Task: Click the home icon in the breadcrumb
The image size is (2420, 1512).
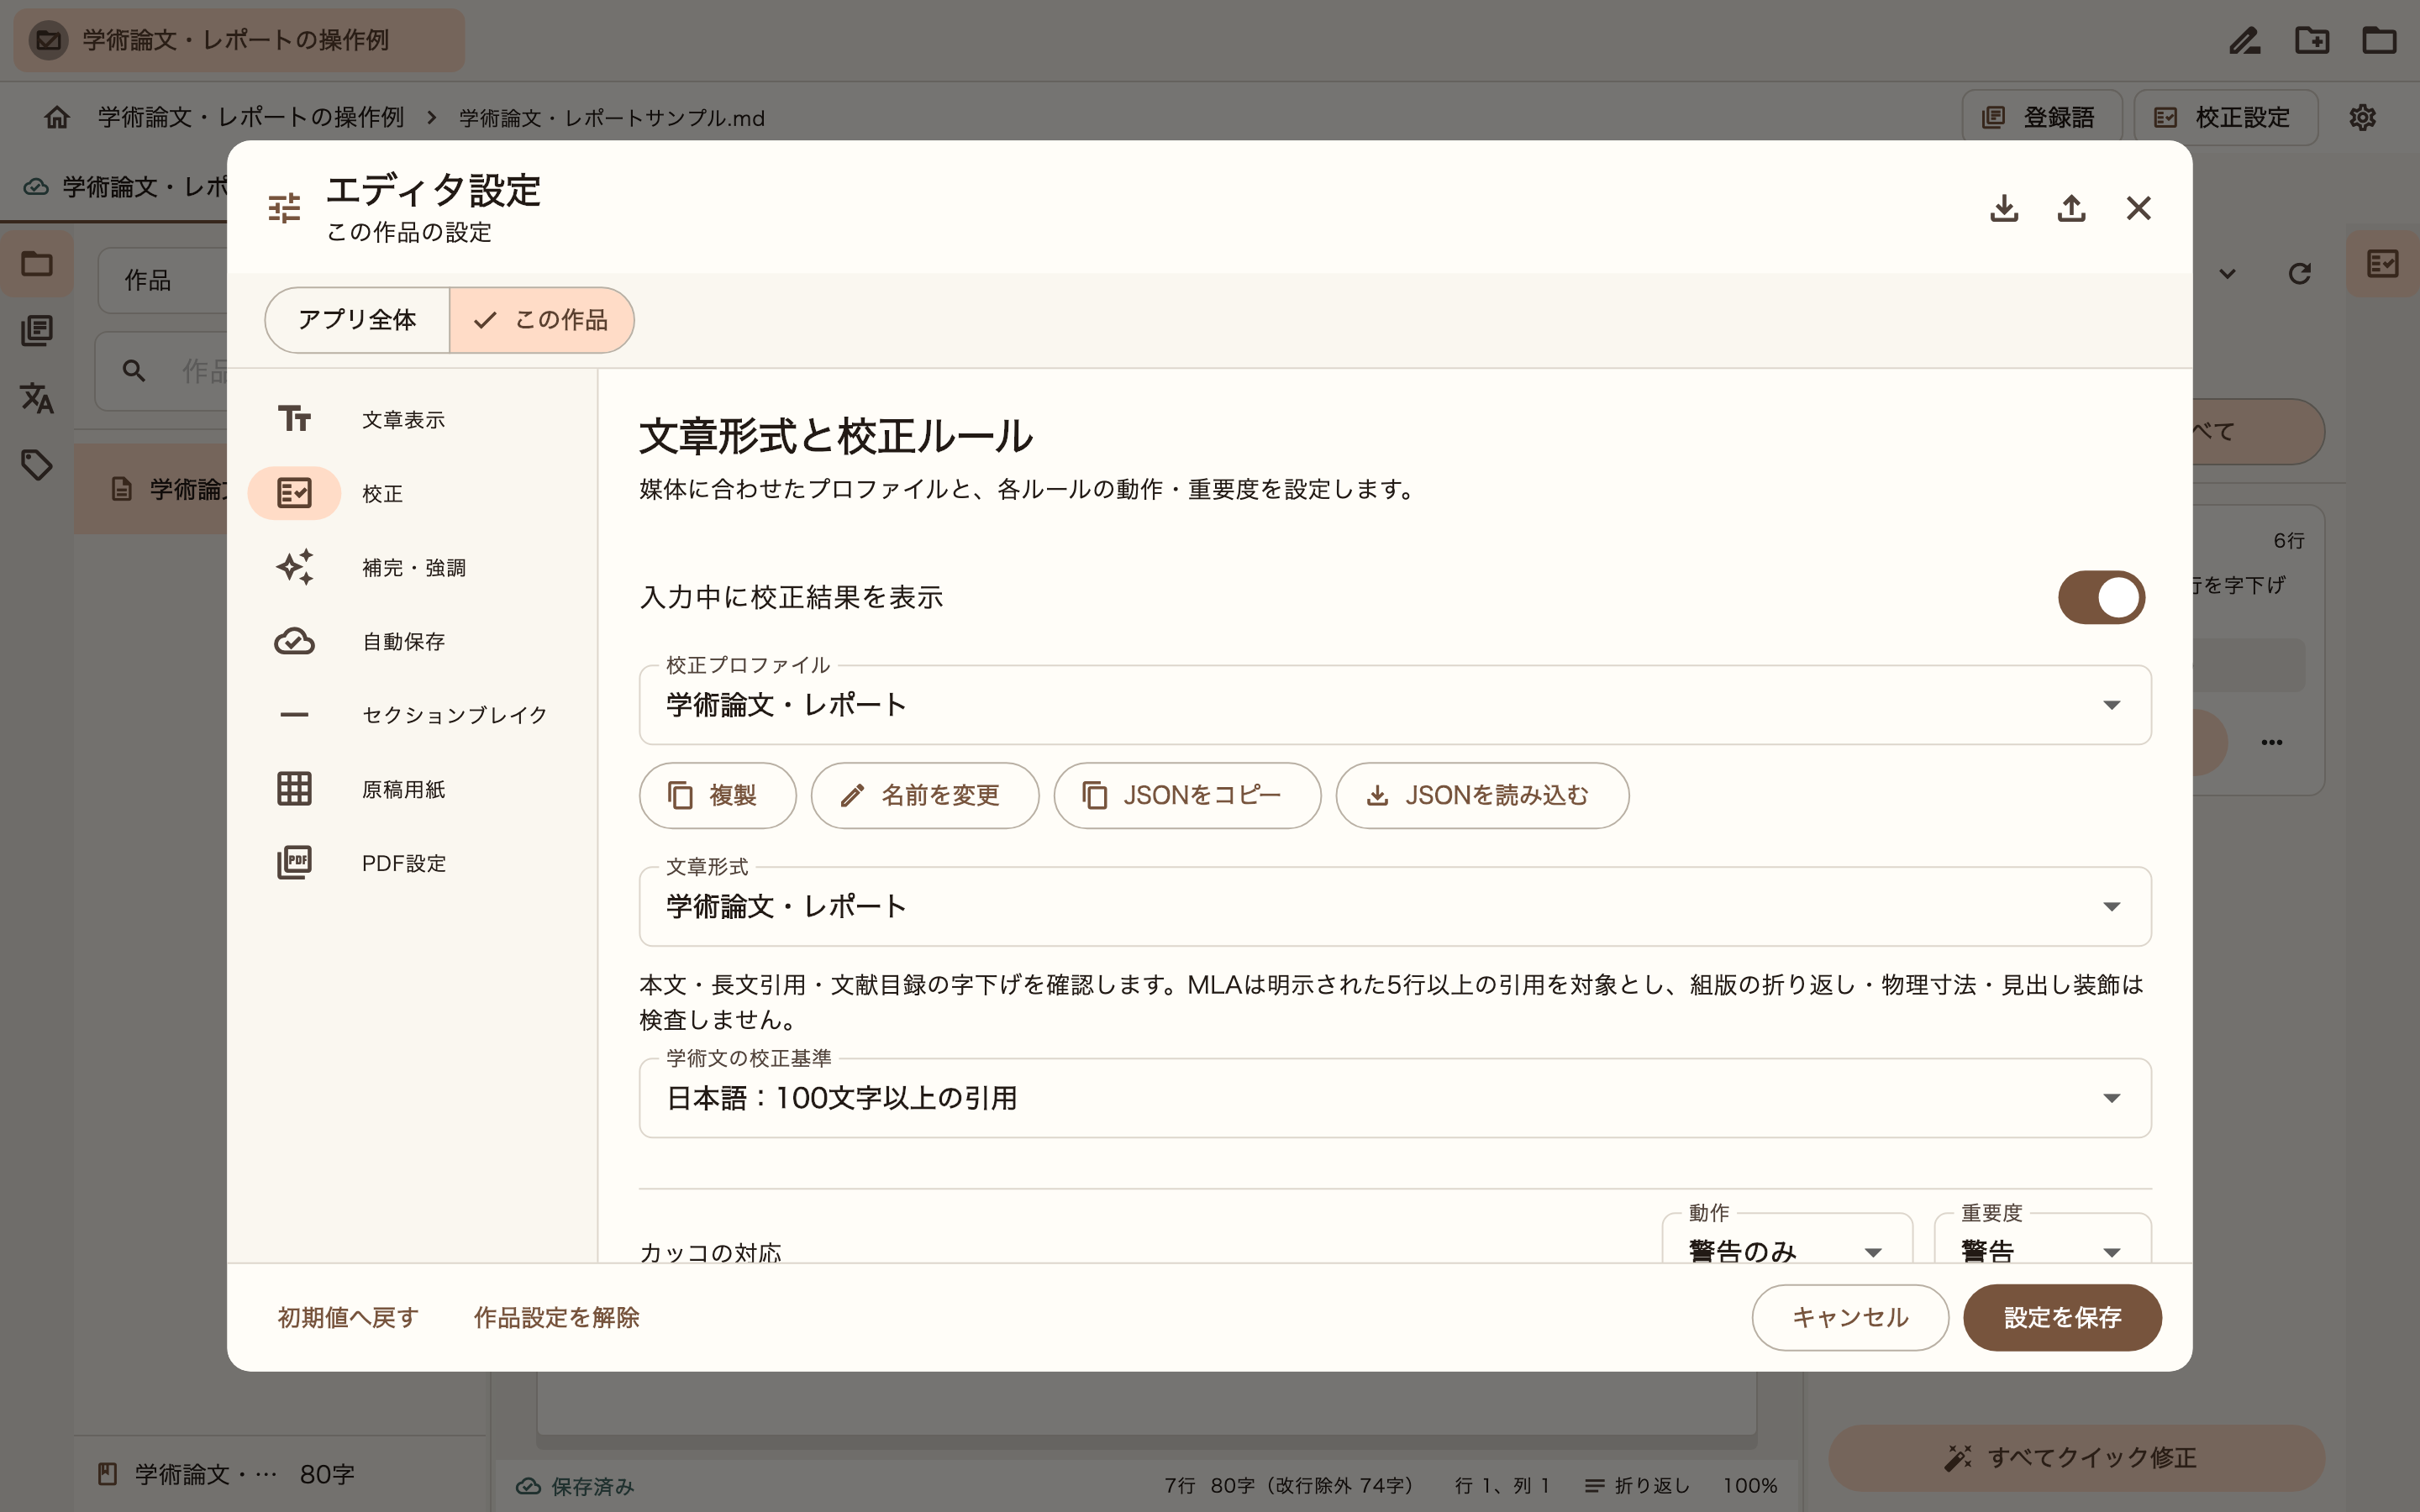Action: tap(57, 117)
